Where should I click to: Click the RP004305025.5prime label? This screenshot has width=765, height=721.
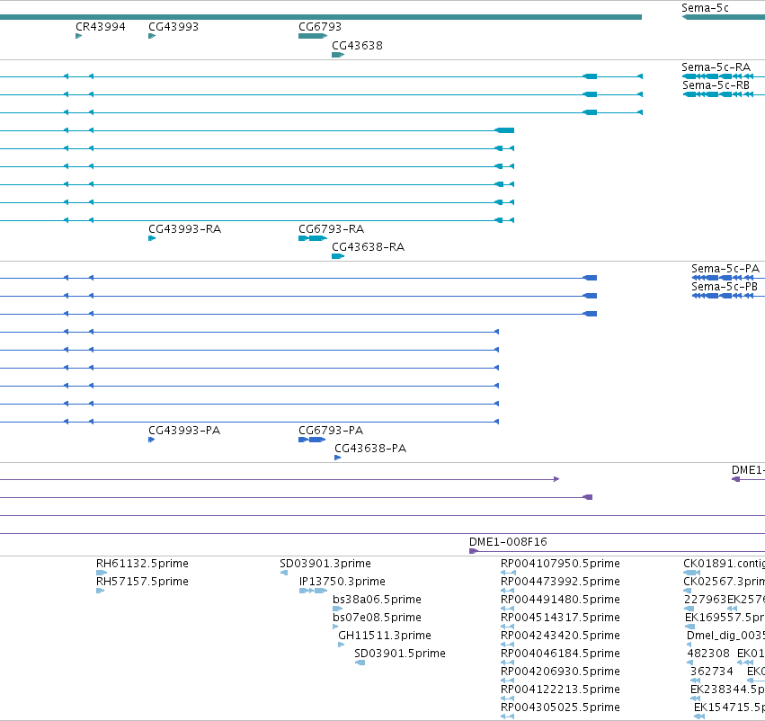pos(560,708)
